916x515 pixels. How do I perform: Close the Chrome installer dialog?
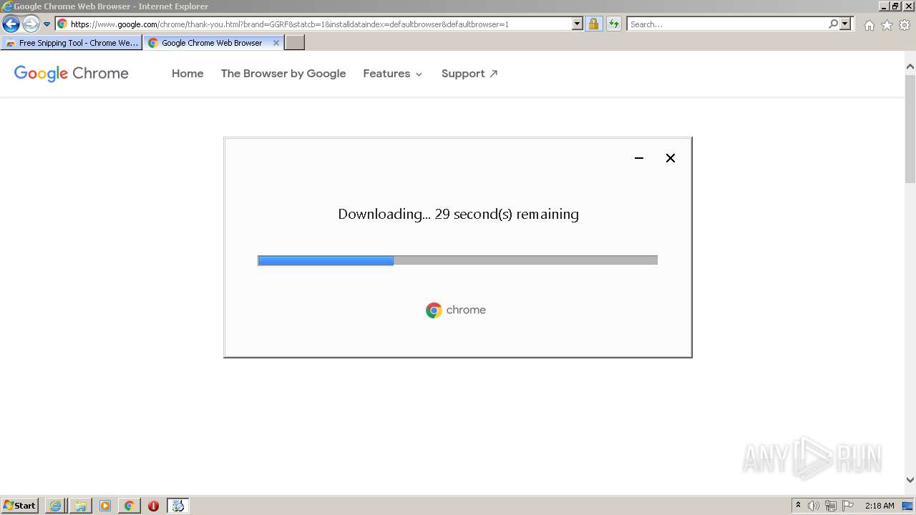tap(671, 158)
